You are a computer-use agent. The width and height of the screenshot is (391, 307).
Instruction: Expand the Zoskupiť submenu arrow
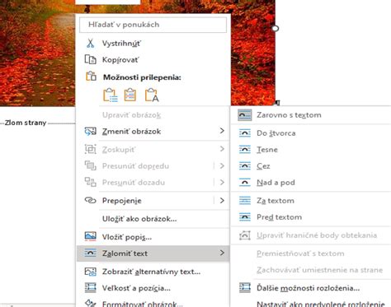click(222, 149)
